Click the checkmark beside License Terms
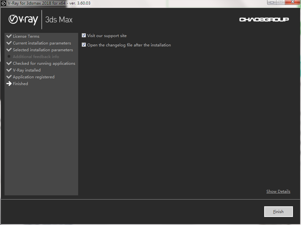 pos(9,36)
